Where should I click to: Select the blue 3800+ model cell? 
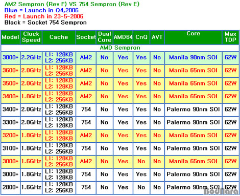tap(10, 57)
